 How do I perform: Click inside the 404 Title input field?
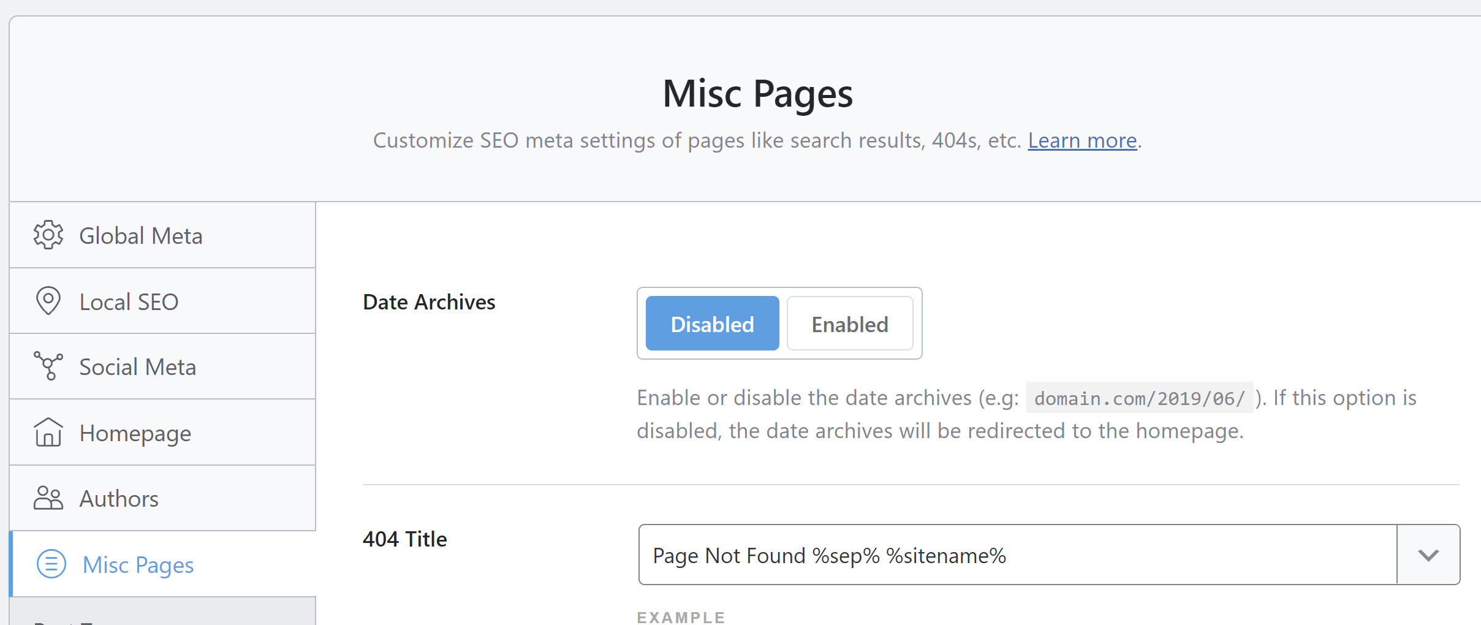(980, 555)
